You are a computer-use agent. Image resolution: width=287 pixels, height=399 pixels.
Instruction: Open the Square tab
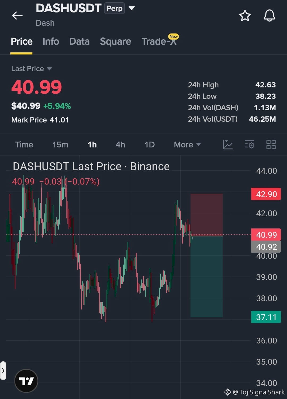pyautogui.click(x=115, y=41)
